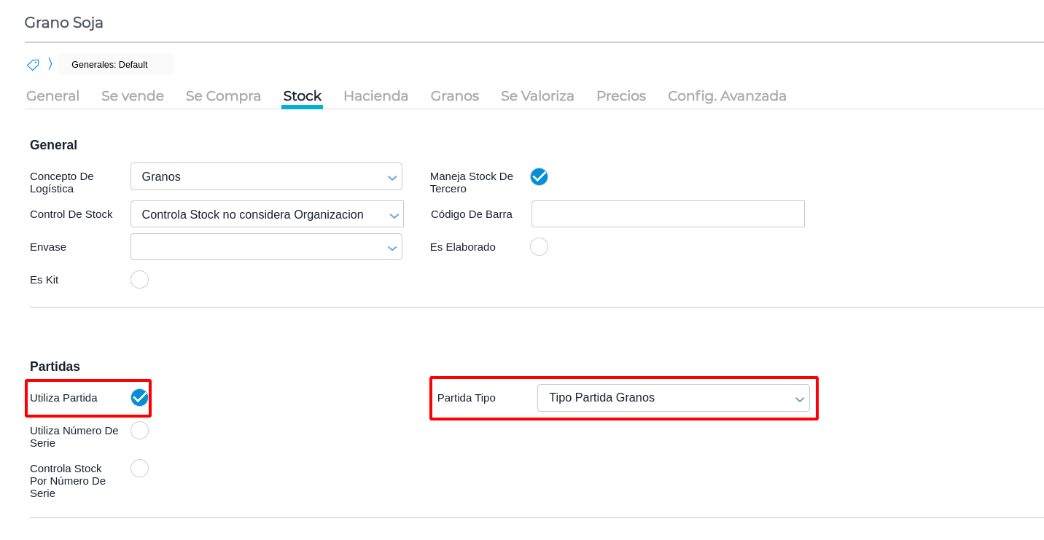Open the Se vende tab

[x=133, y=96]
